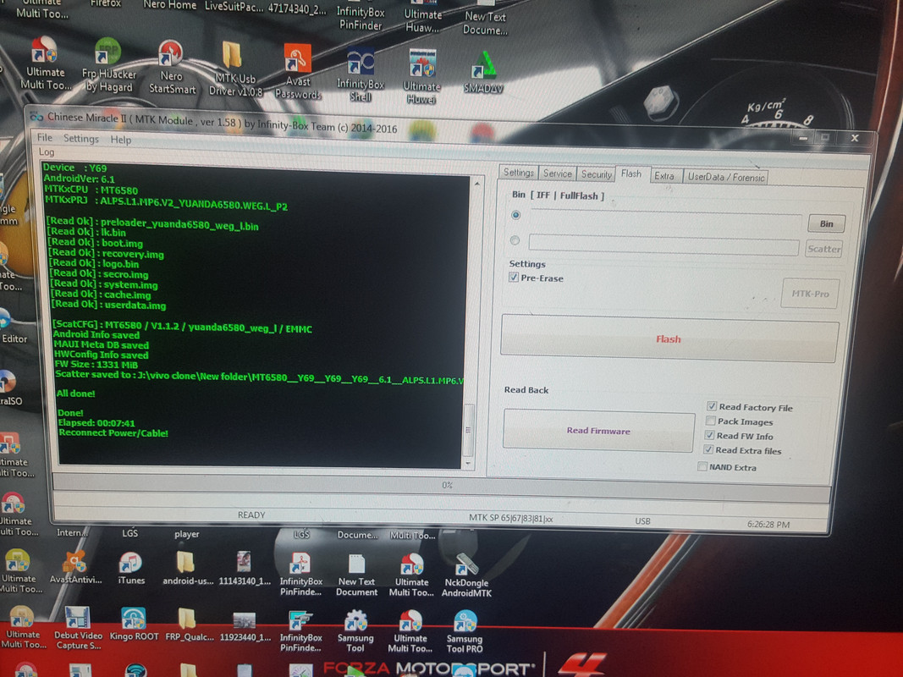
Task: Open iTunes desktop shortcut
Action: coord(130,567)
